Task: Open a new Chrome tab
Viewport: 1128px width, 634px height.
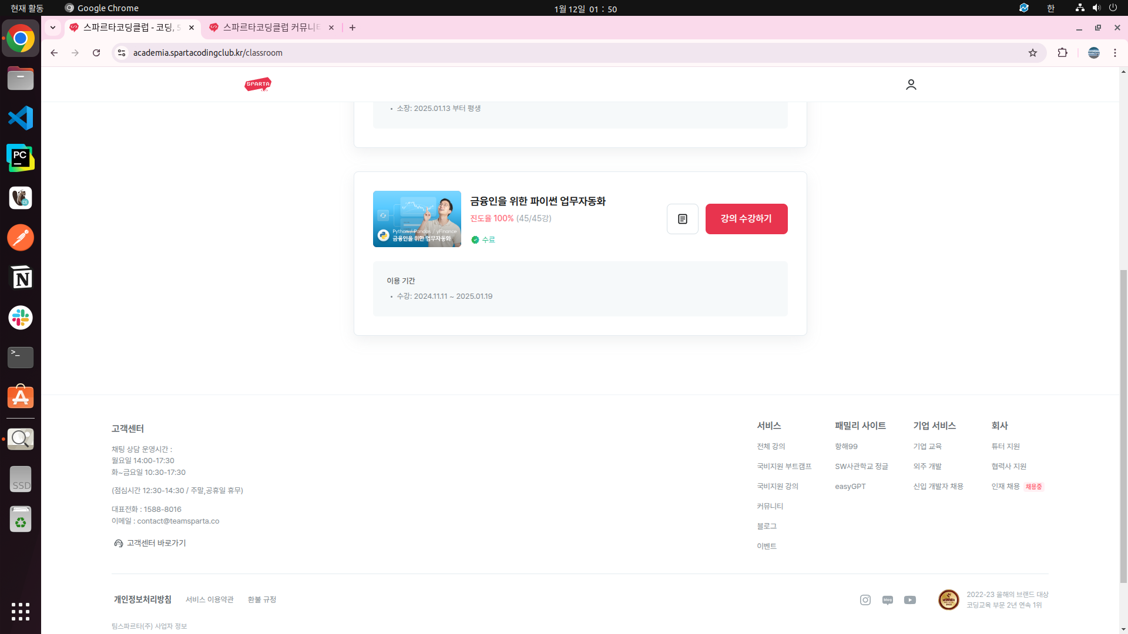Action: (352, 28)
